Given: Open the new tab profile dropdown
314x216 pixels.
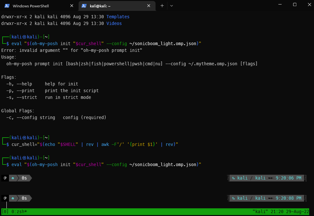Looking at the screenshot, I should 171,6.
